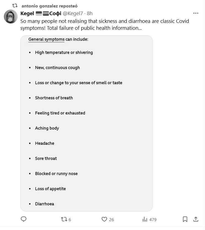Open the share menu icon
This screenshot has width=205, height=230.
point(196,219)
